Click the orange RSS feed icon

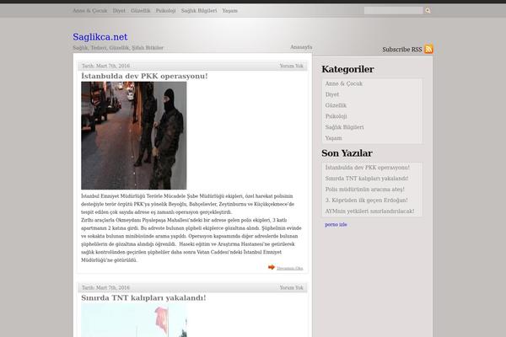(428, 49)
